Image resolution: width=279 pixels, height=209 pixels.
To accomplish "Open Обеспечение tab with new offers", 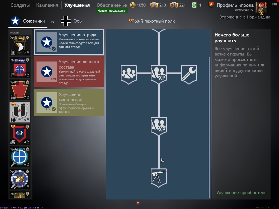I will coord(112,5).
